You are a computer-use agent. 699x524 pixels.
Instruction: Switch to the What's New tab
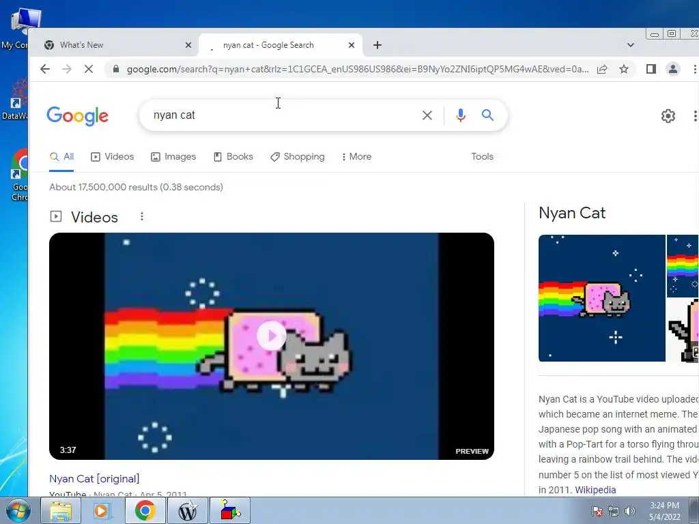[x=116, y=45]
